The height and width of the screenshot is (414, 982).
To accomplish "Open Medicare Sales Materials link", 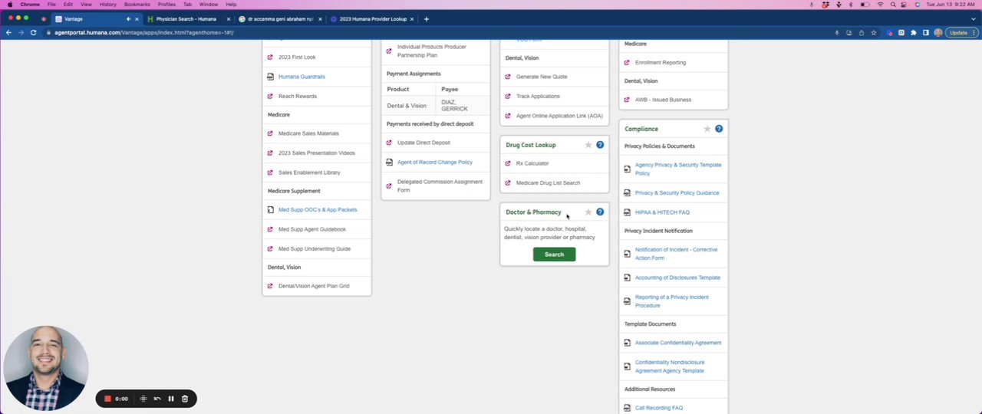I will (308, 133).
